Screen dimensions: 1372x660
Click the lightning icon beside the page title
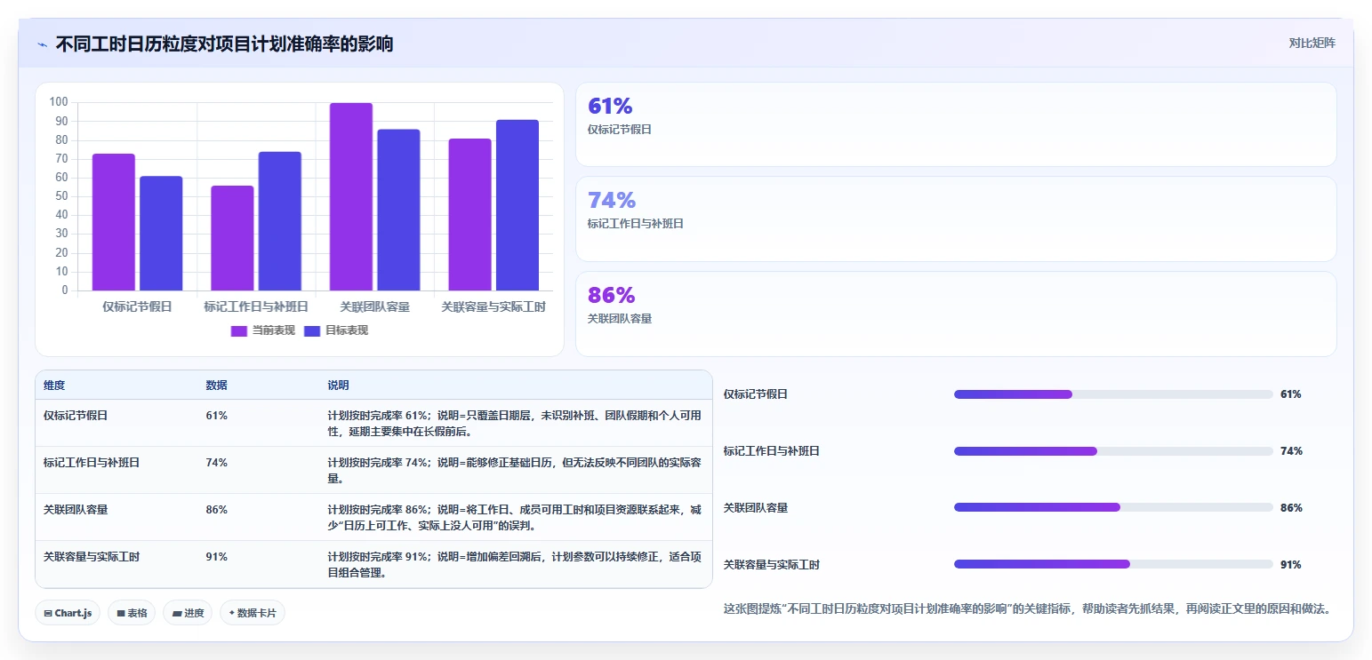click(x=42, y=44)
